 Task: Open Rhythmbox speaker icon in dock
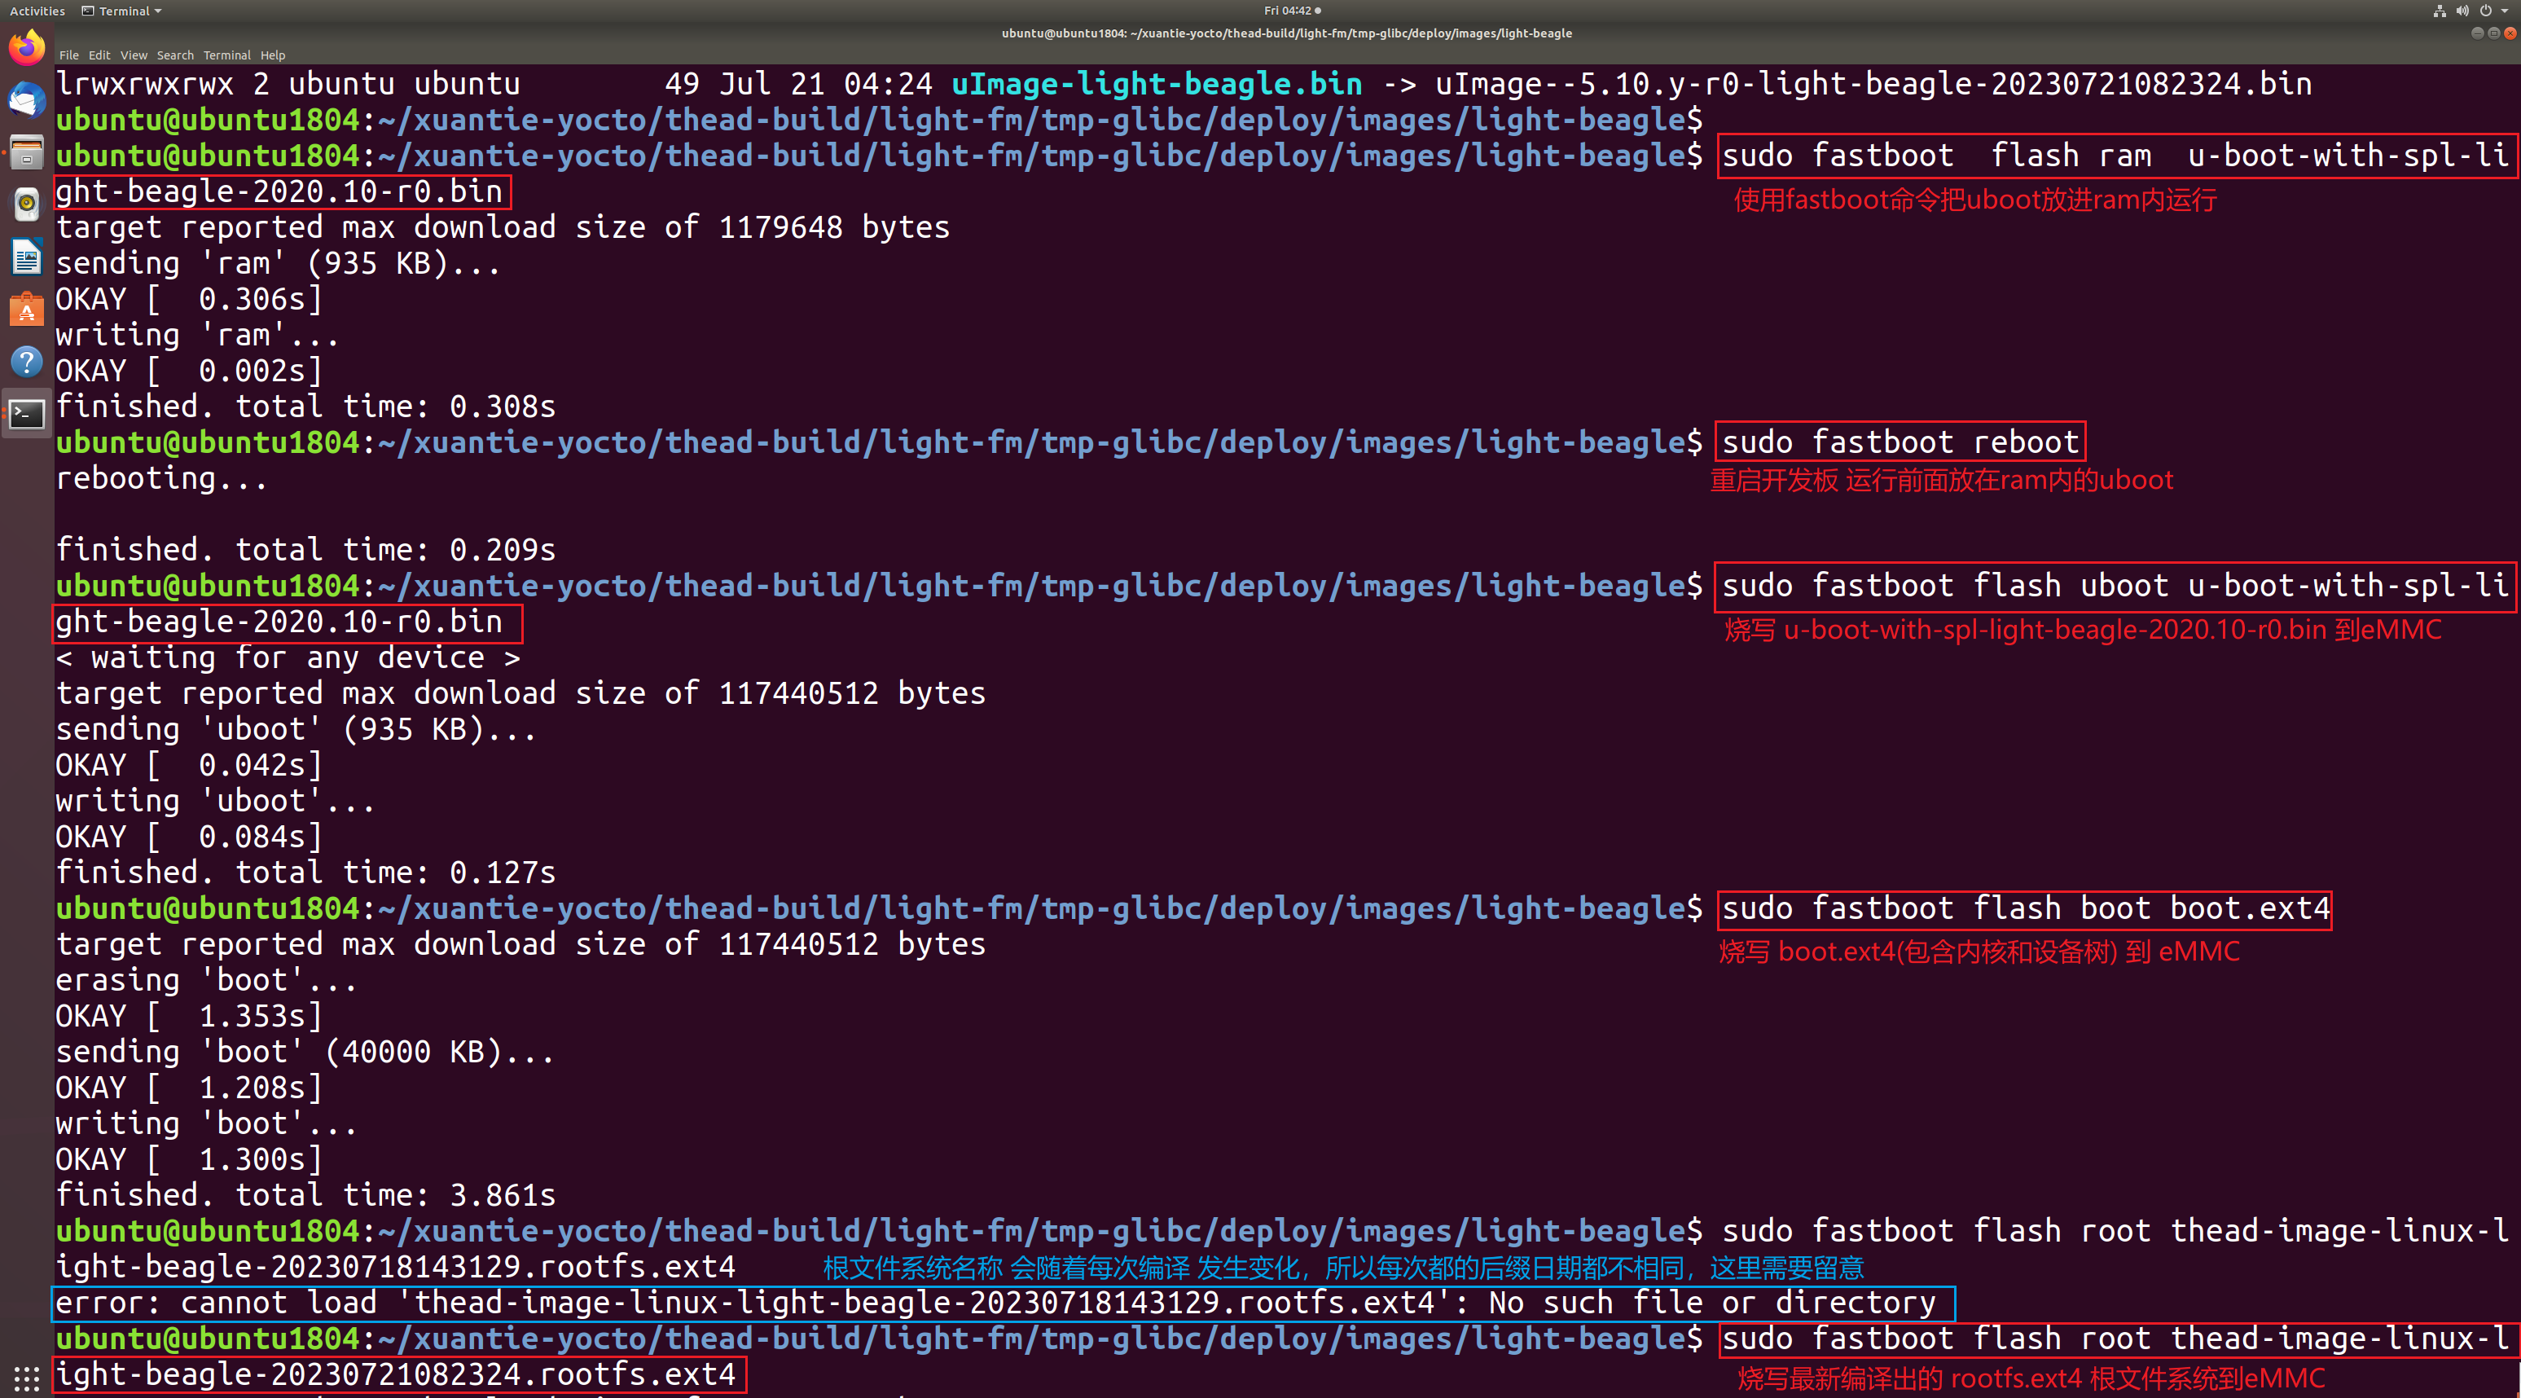click(26, 204)
